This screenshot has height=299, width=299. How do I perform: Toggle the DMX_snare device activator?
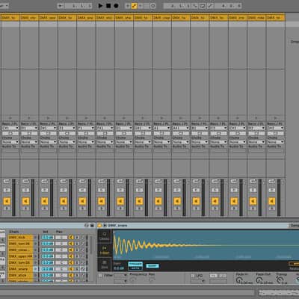[99, 225]
